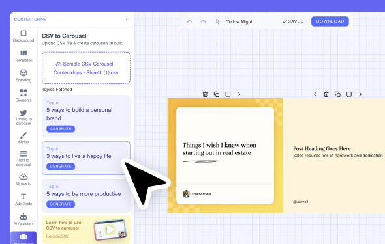Select the AI Carousel tab at bottom
Screen dimensions: 385x244
pos(23,238)
